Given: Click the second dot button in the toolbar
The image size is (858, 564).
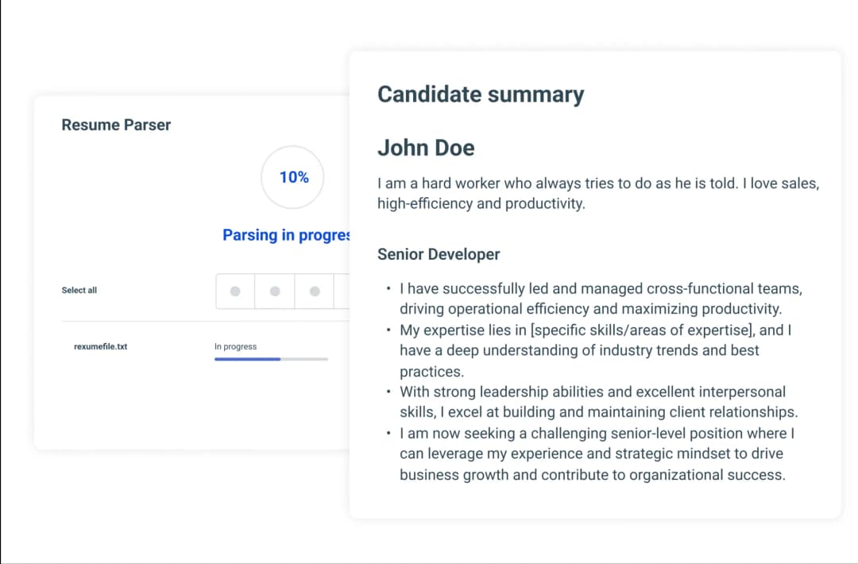Looking at the screenshot, I should tap(275, 292).
